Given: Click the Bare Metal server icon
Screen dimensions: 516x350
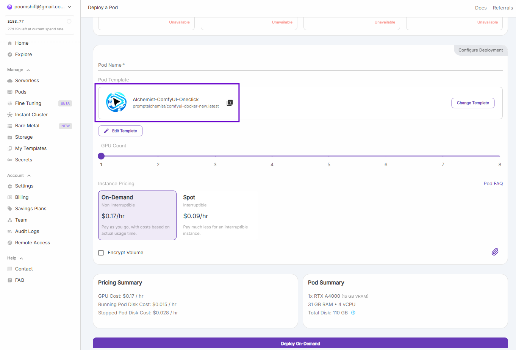Looking at the screenshot, I should (10, 126).
